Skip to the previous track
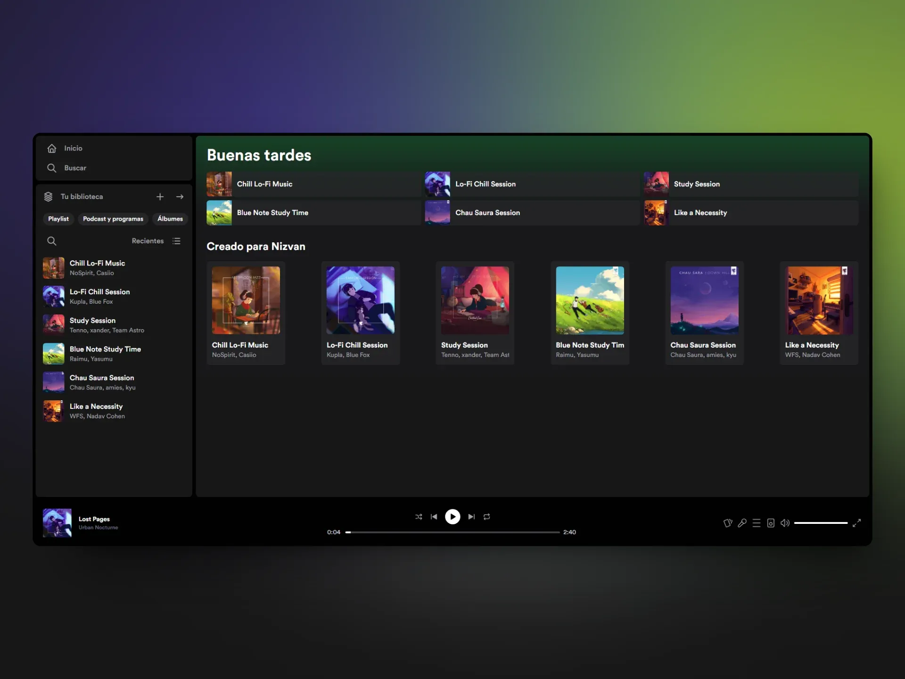 (x=434, y=517)
